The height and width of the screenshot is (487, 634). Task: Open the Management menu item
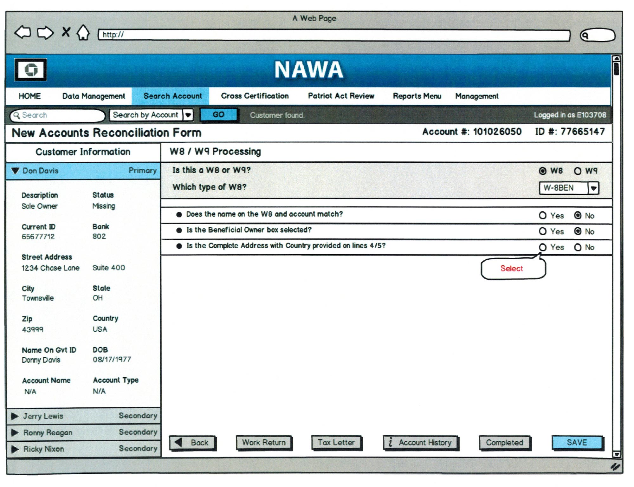tap(477, 96)
